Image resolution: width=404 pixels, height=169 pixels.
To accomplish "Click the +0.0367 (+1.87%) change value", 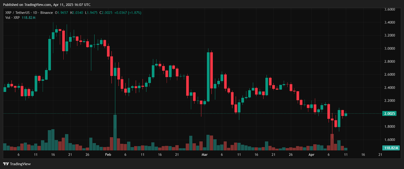I will [128, 13].
